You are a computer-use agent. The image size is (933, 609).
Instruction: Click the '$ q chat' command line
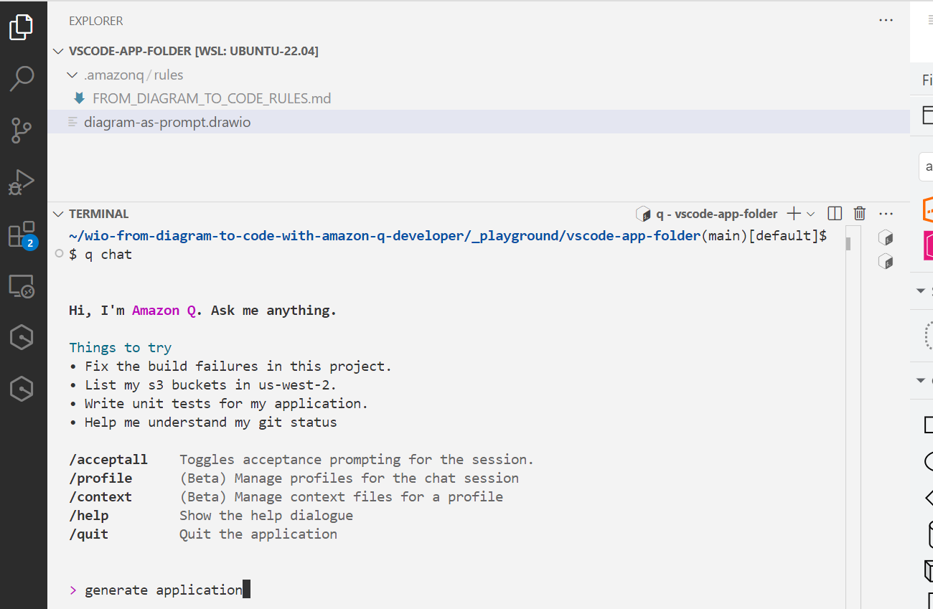click(x=100, y=254)
